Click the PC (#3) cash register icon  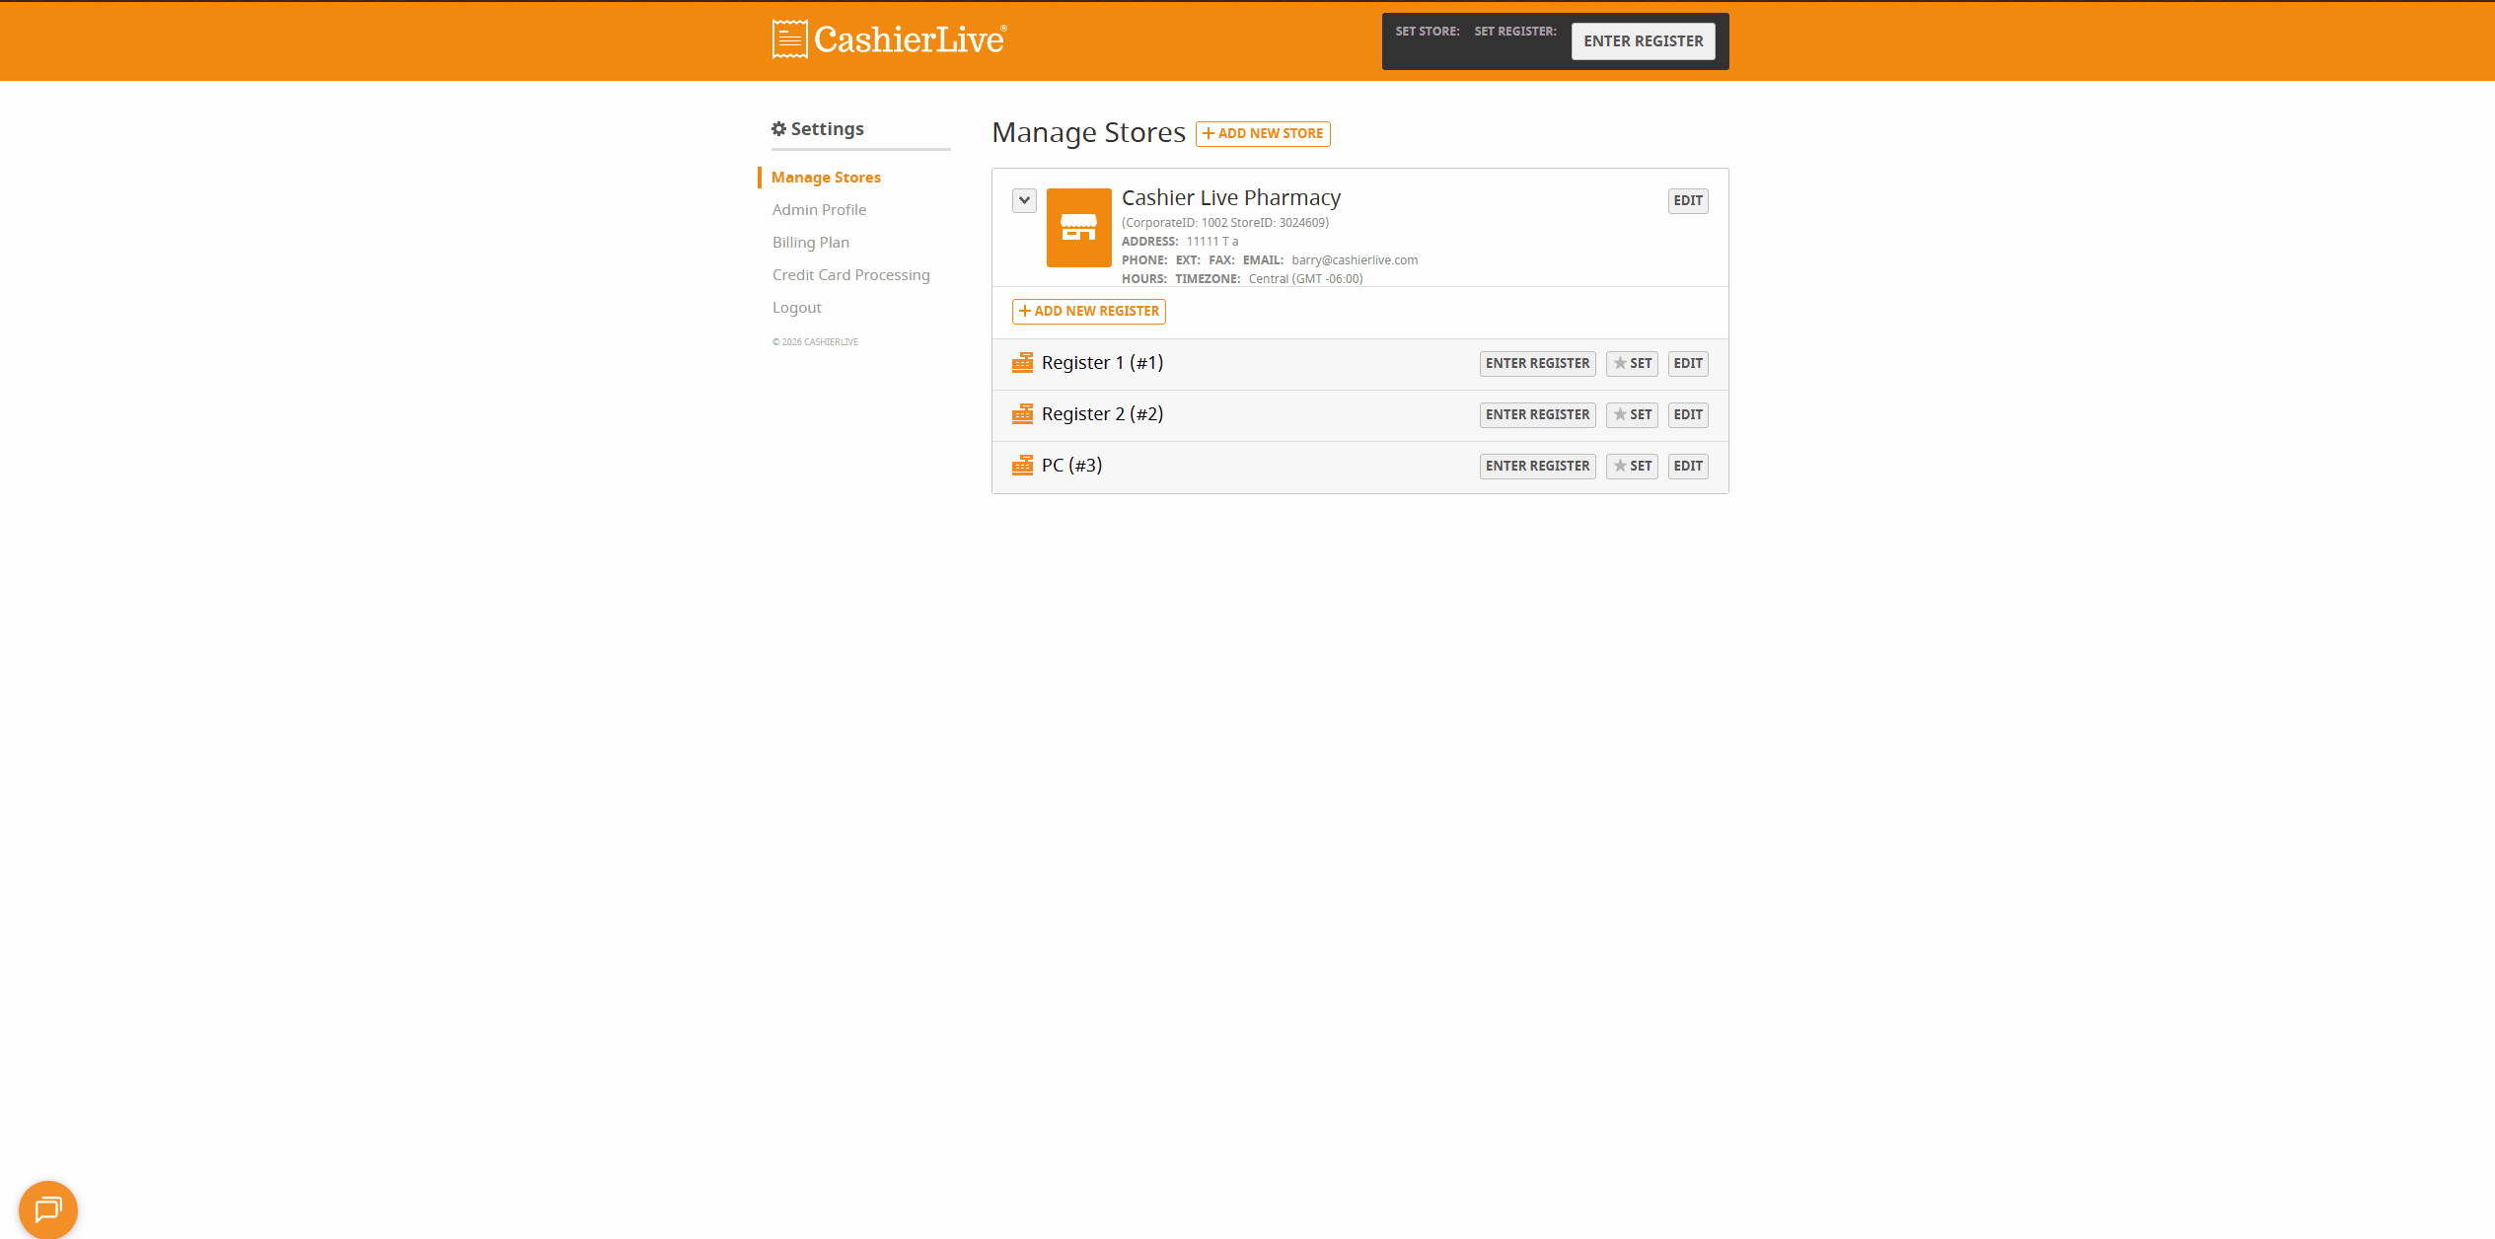pyautogui.click(x=1022, y=466)
